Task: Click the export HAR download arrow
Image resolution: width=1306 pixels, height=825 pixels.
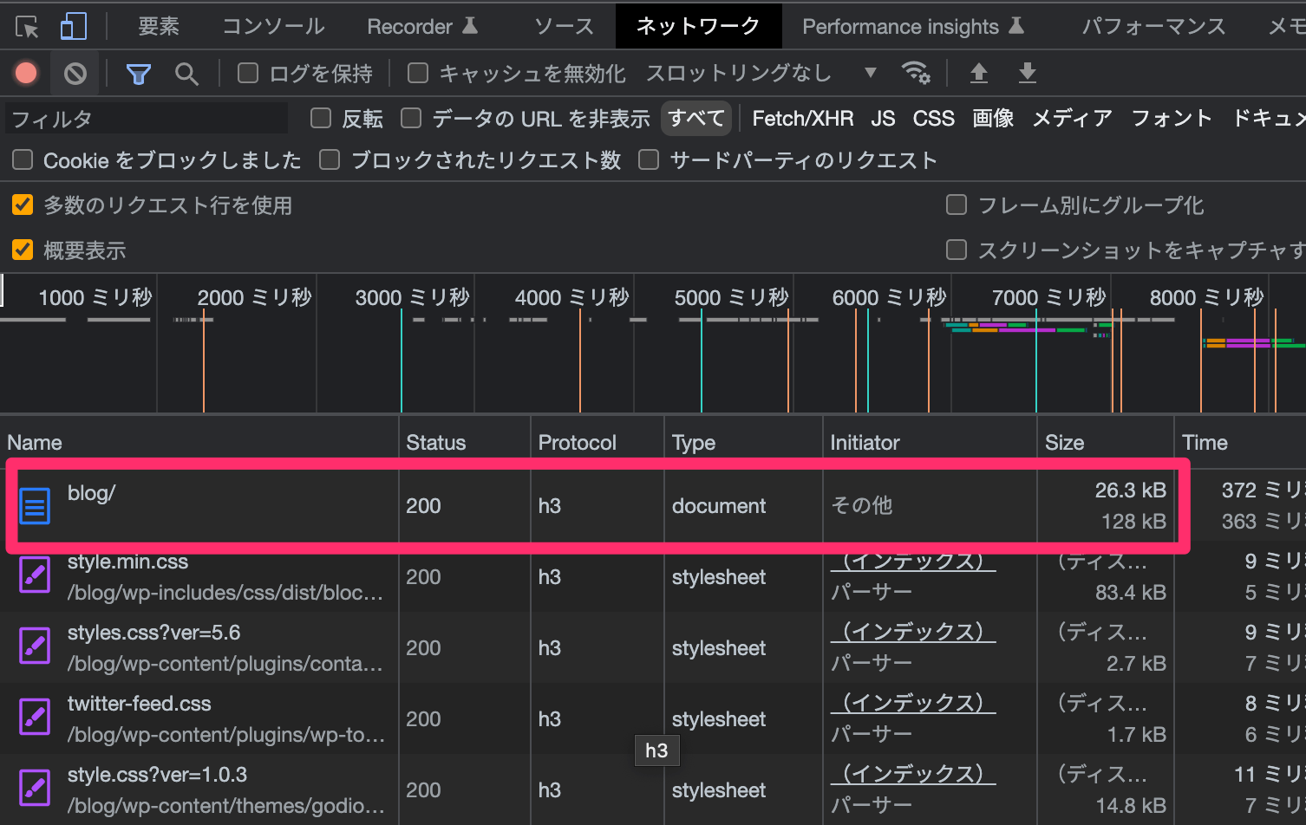Action: 1028,73
